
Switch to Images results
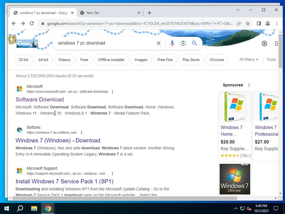pos(141,60)
